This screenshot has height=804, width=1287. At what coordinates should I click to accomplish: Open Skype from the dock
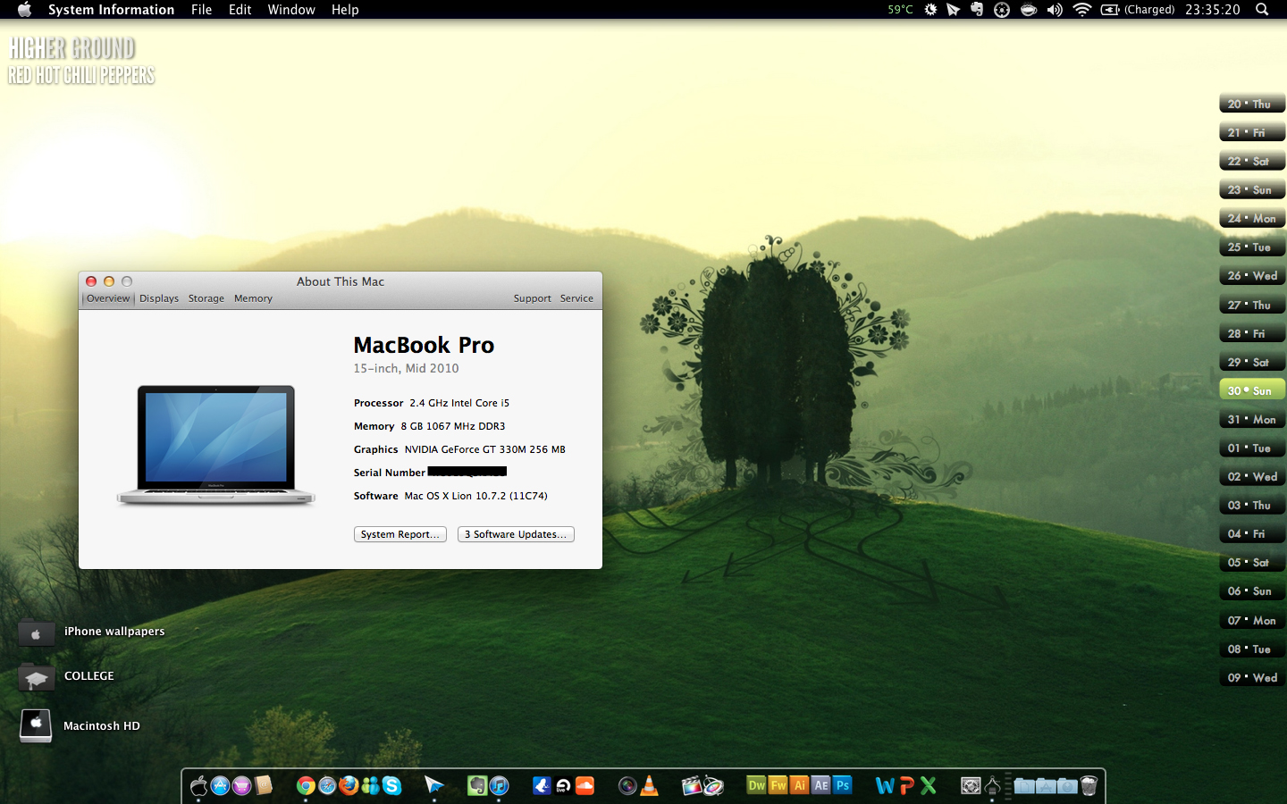[x=391, y=785]
